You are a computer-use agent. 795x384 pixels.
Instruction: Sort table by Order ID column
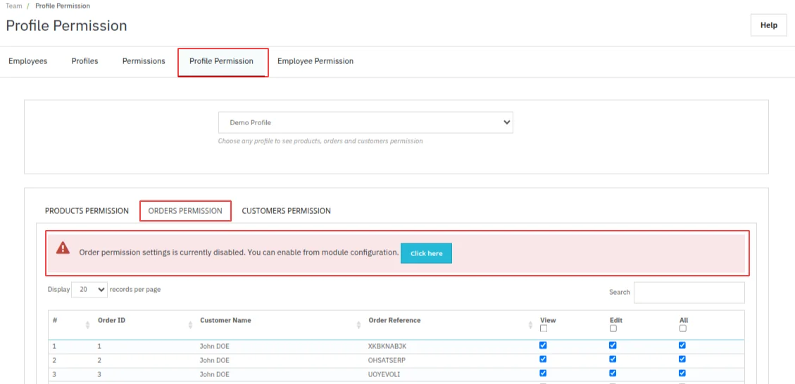pos(190,324)
